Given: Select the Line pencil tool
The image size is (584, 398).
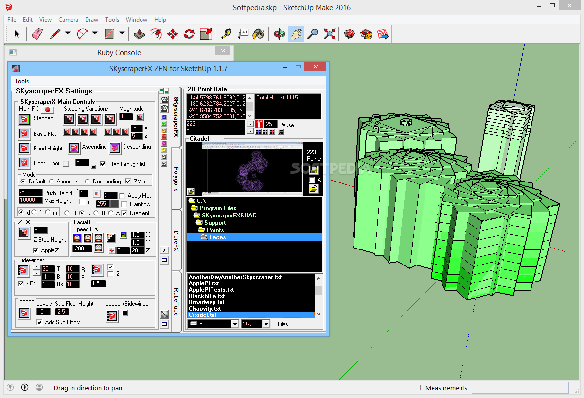Looking at the screenshot, I should 54,34.
